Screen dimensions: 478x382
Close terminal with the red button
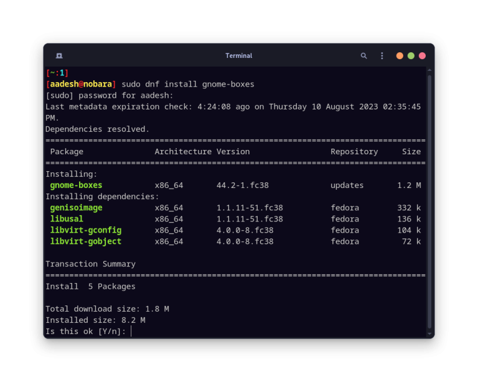pos(422,56)
